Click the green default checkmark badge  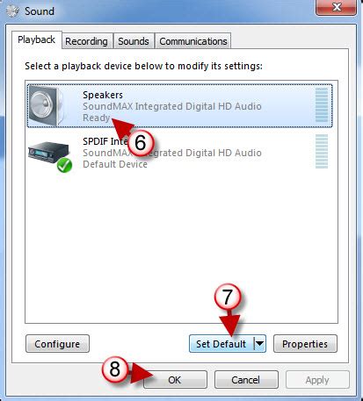click(64, 165)
